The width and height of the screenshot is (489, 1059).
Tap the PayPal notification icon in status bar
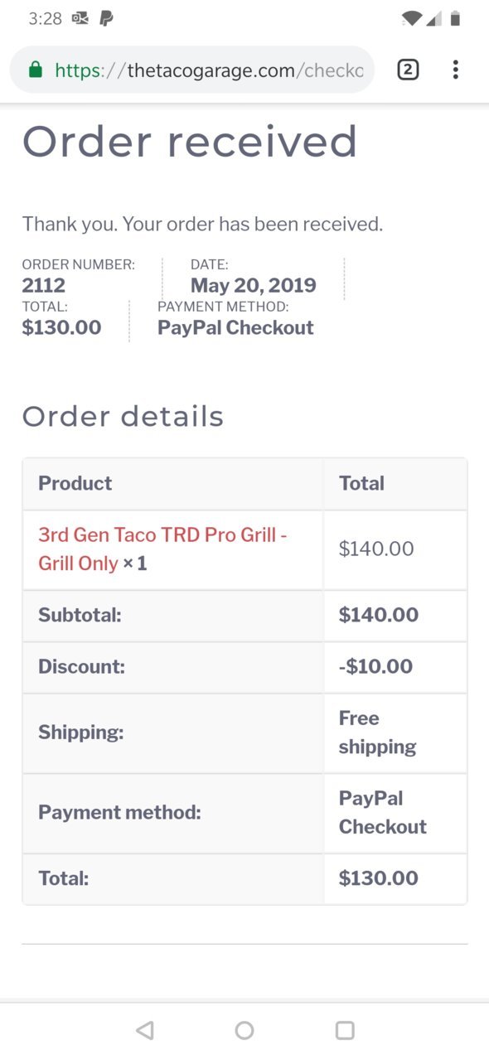(x=106, y=18)
